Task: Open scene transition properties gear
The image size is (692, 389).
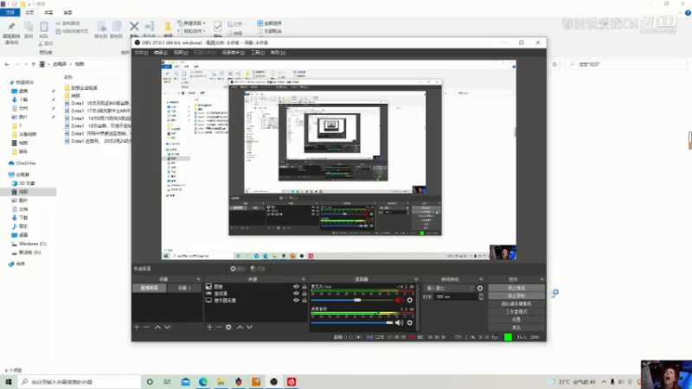Action: (x=480, y=288)
